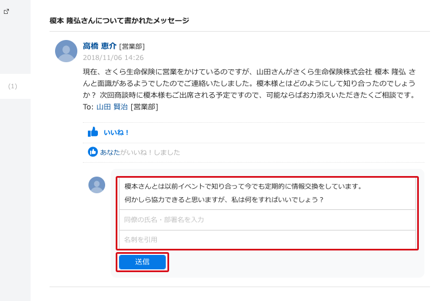Click the thumbs-up いいね！ icon
Screen dimensions: 445x301
coord(93,132)
